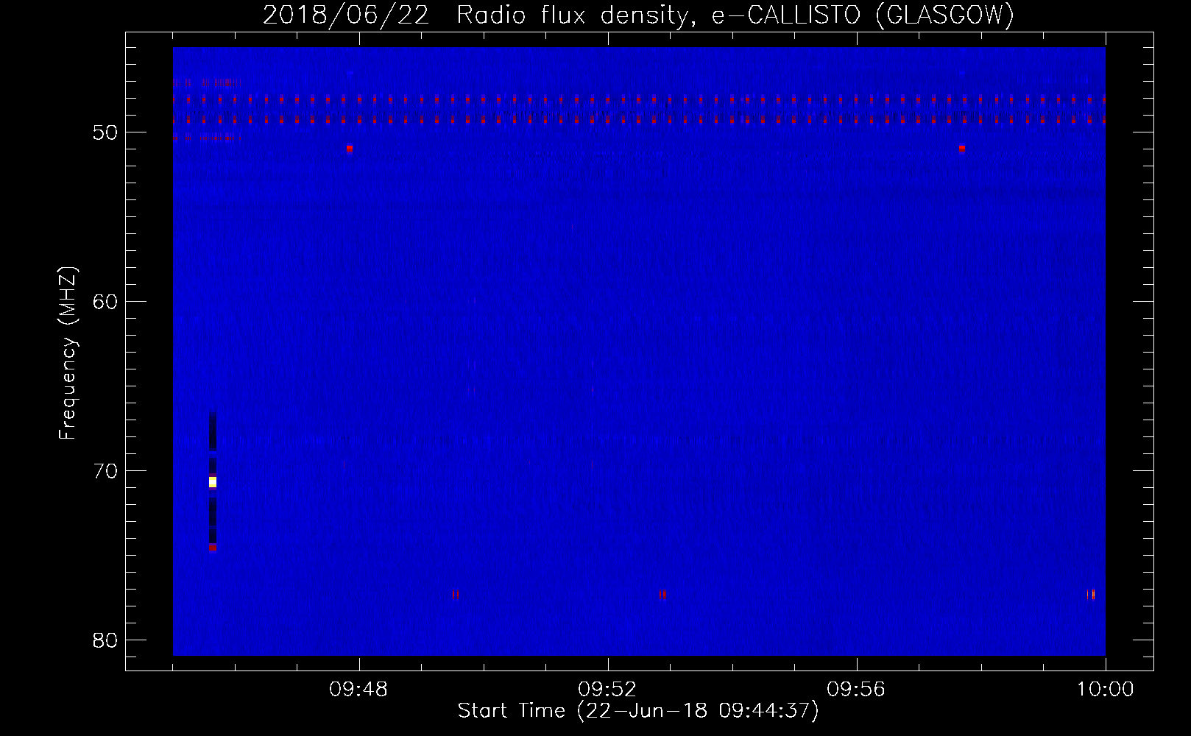
Task: Click the red spot at 51 MHz near 09:48
Action: click(x=350, y=148)
